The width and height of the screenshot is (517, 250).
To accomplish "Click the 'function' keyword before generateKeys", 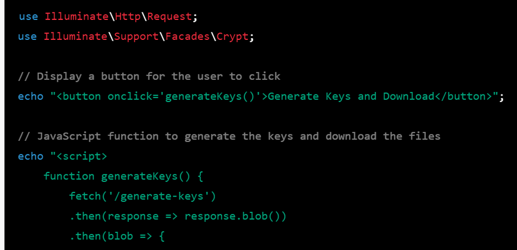I will click(x=69, y=176).
